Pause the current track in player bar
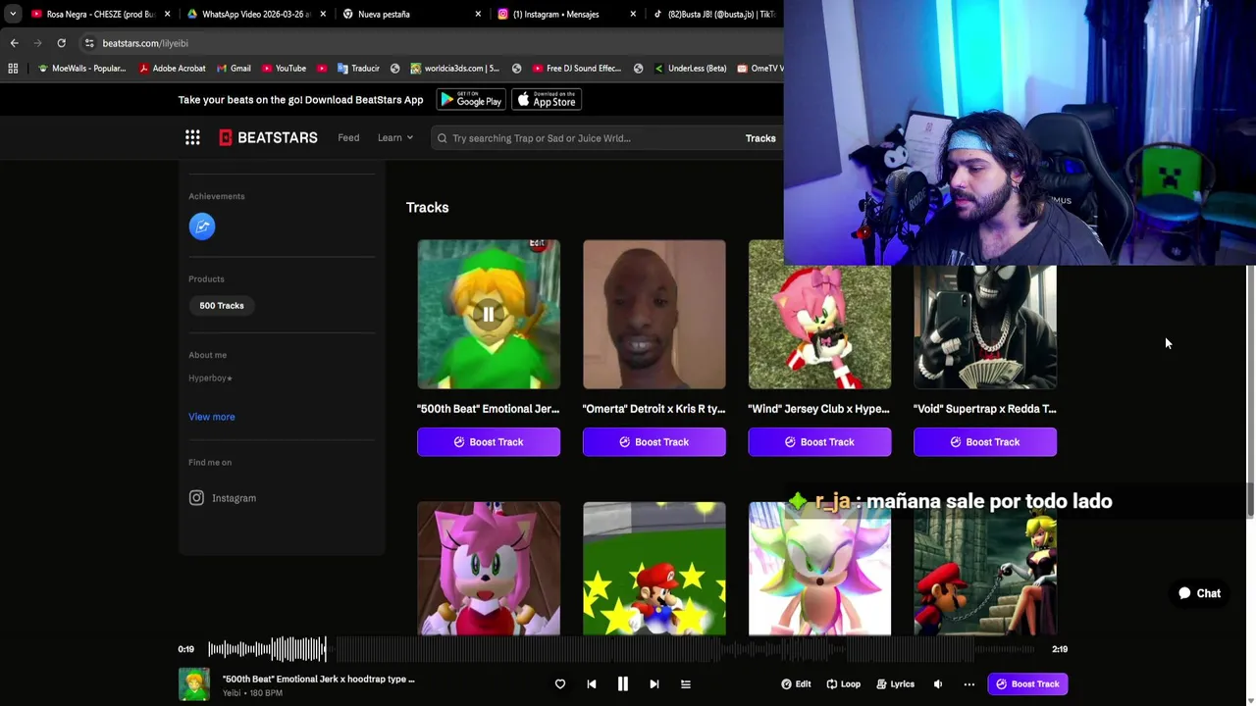 coord(622,684)
